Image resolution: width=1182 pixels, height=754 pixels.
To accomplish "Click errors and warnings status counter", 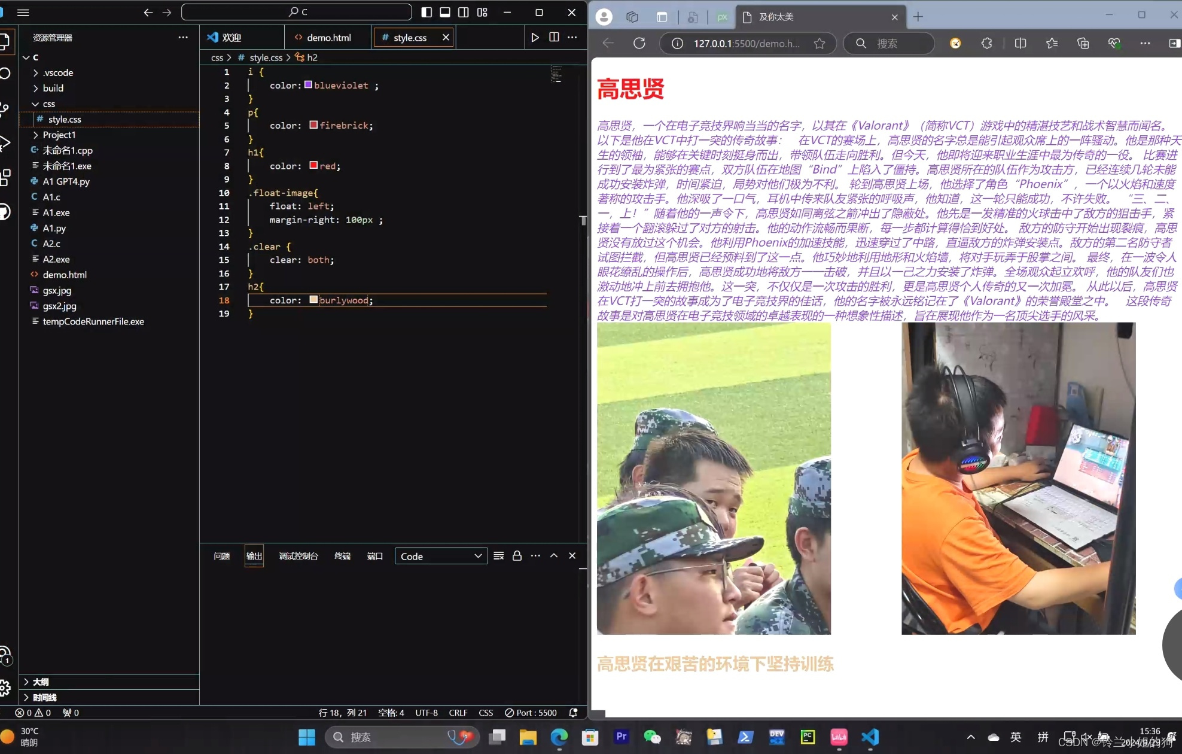I will point(33,713).
